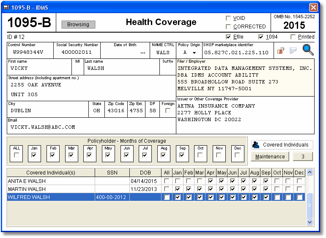Click the covered individuals scrollbar thumb

[310, 205]
